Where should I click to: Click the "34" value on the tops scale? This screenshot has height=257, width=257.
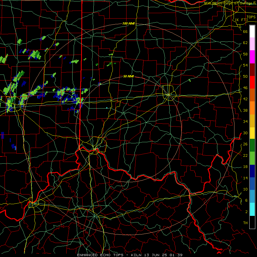click(245, 122)
